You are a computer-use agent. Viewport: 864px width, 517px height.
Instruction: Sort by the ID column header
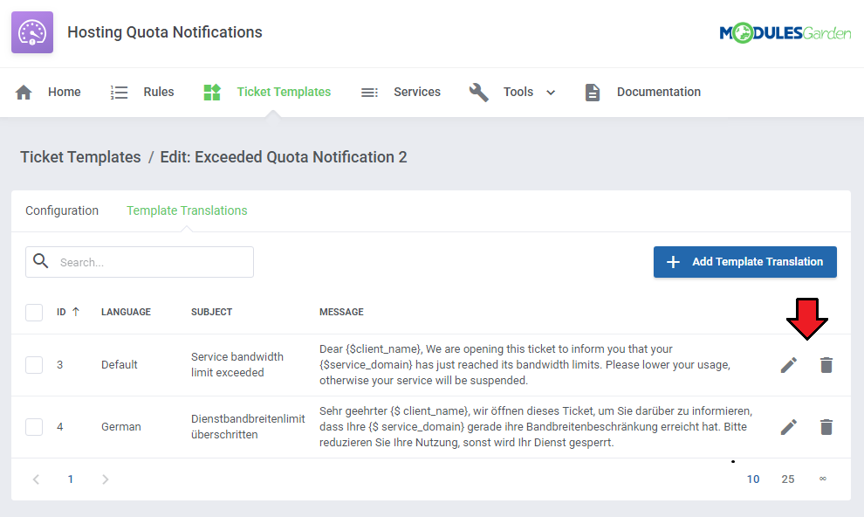(x=61, y=312)
